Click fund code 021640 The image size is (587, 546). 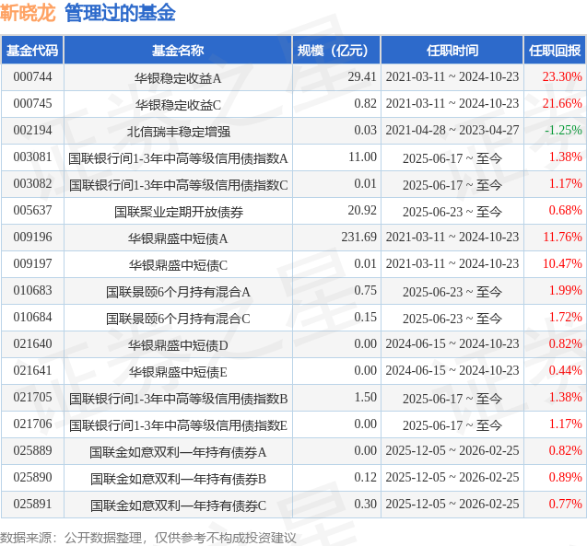pos(32,344)
